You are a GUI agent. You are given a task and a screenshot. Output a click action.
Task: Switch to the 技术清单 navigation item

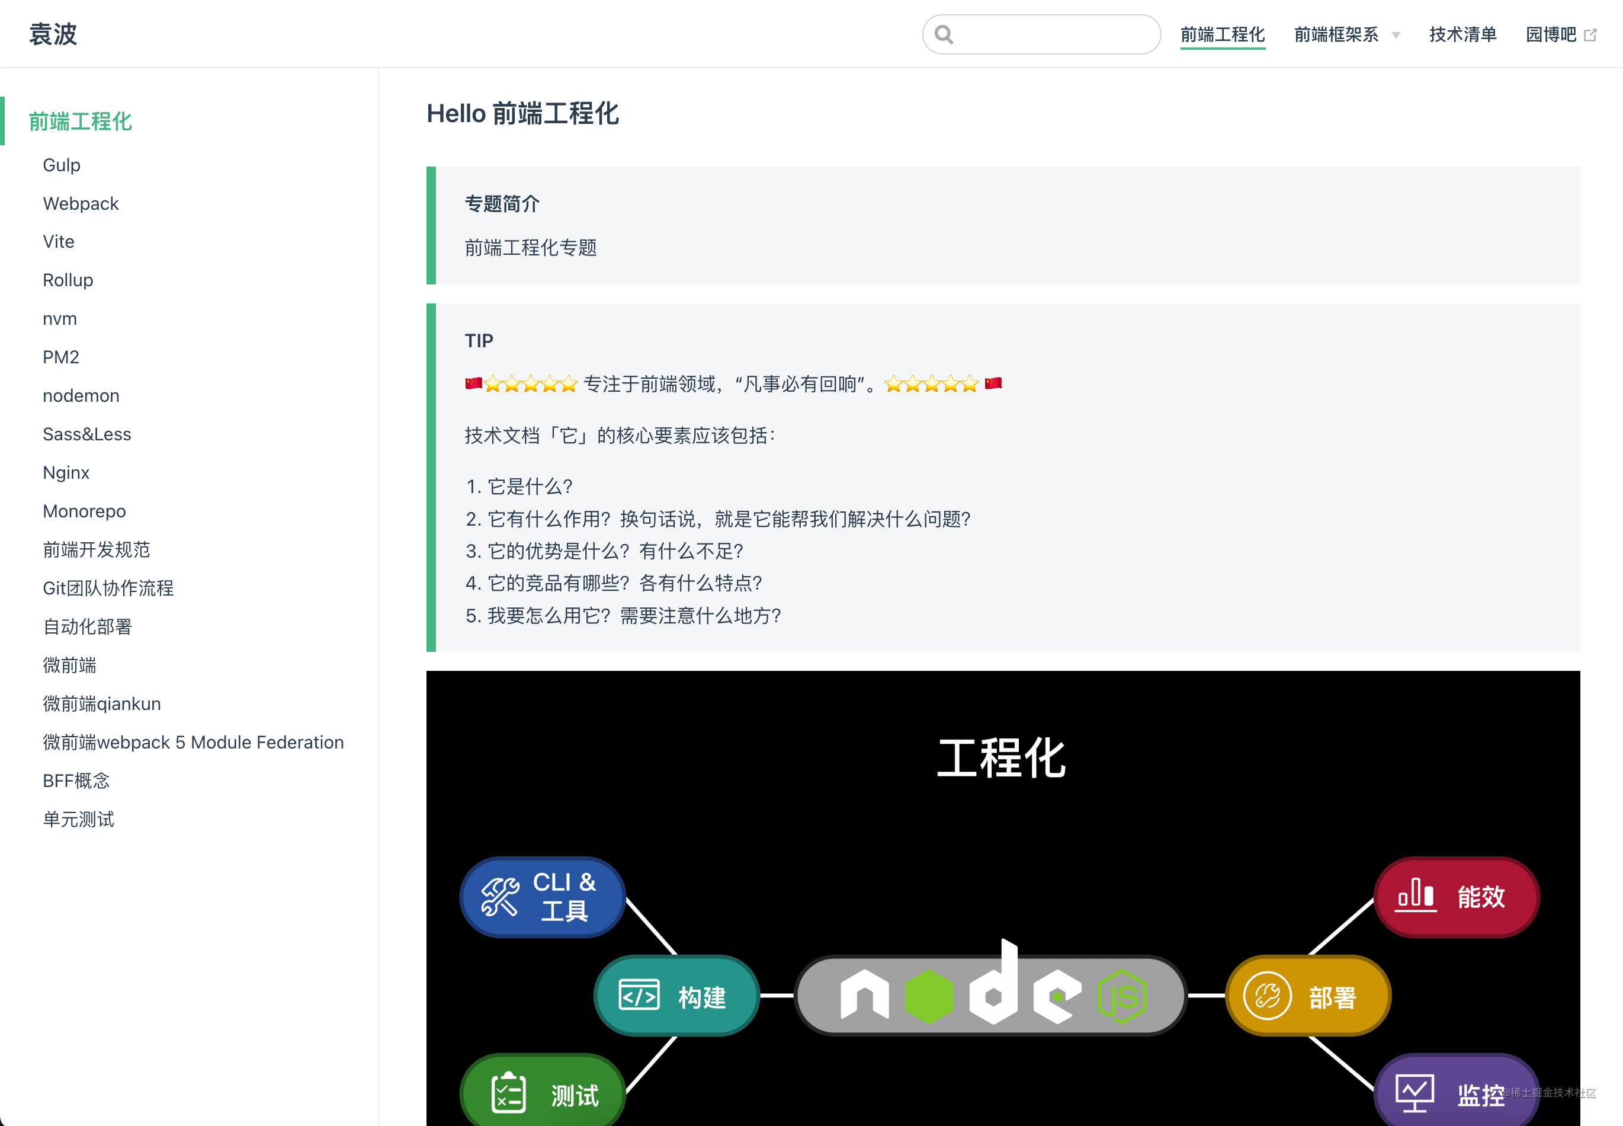click(x=1463, y=34)
